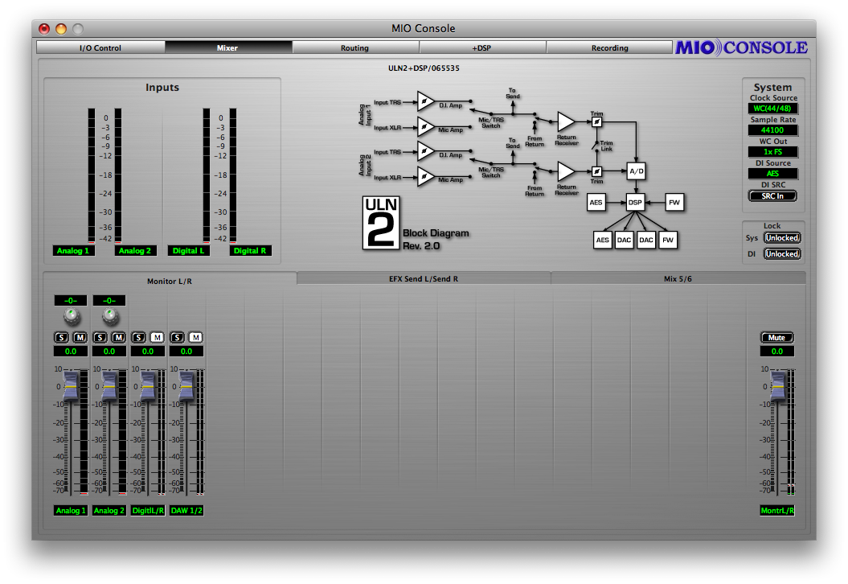Click the Analog 2 channel fader
Viewport: 848px width, 584px height.
pos(109,386)
